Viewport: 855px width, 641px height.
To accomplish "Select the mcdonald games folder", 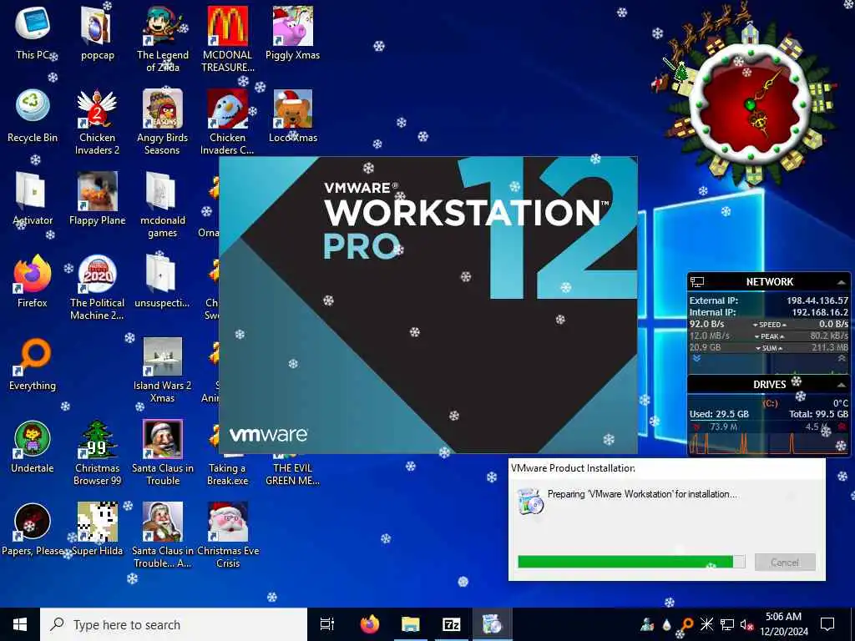I will coord(163,205).
